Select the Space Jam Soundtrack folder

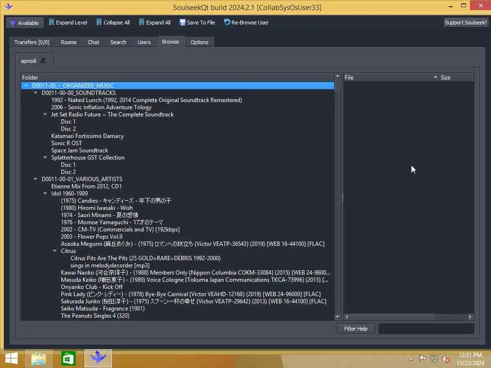[80, 150]
